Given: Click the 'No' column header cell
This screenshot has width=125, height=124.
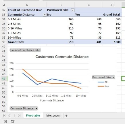Looking at the screenshot, I should point(61,15).
